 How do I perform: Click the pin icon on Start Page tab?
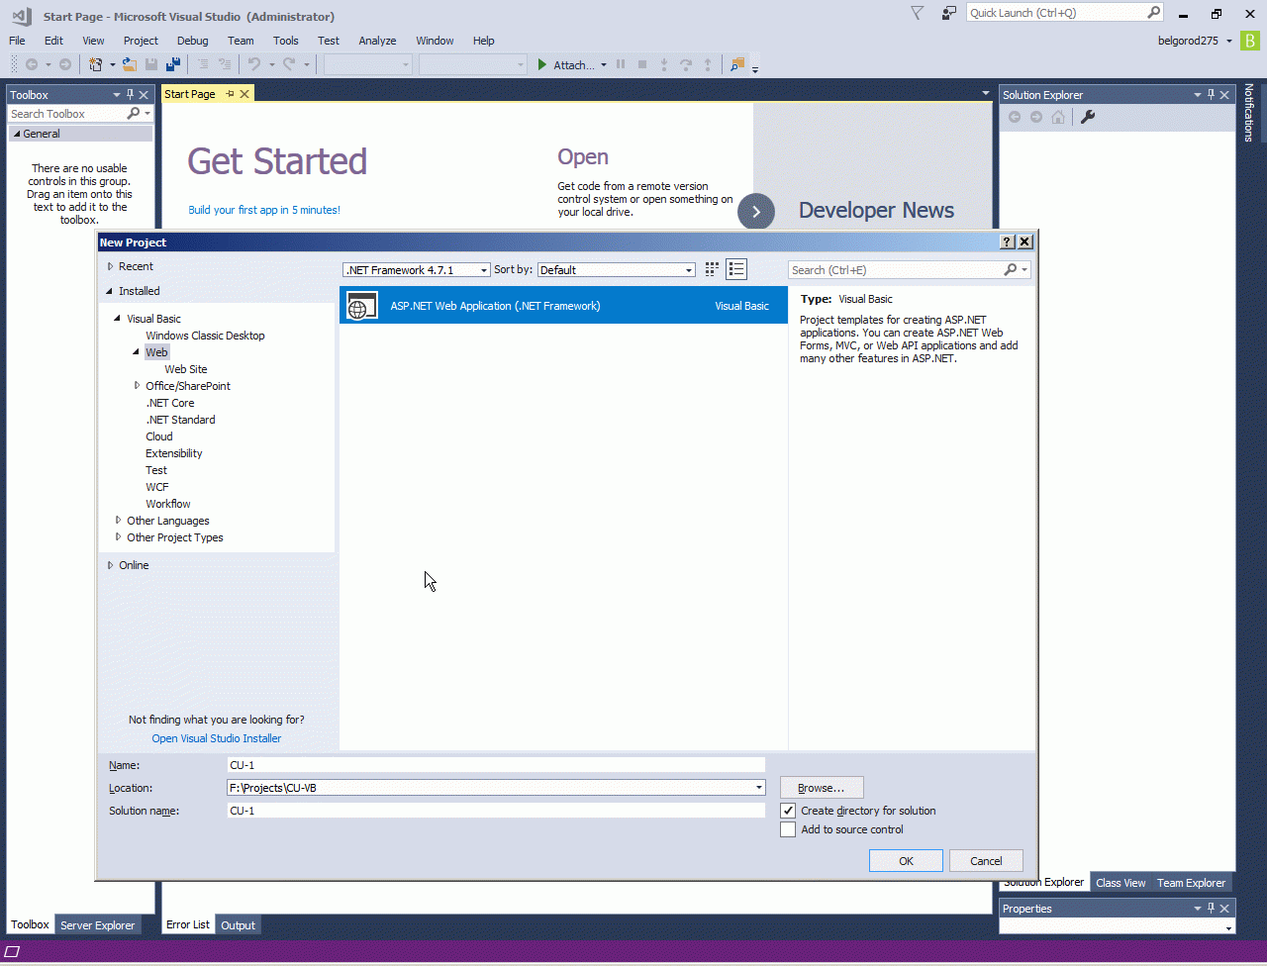(x=231, y=94)
